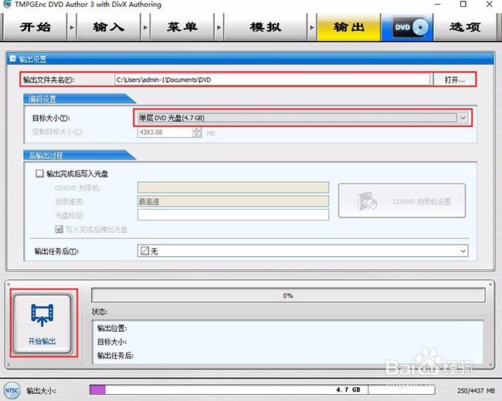Click the CD/DVD 刻录机设置 burner settings button
502x401 pixels.
coord(402,200)
